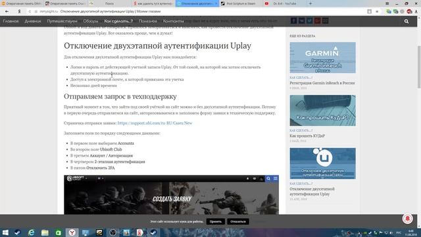This screenshot has height=237, width=421.
Task: Open the Yandex Browser taskbar icon
Action: [x=72, y=232]
